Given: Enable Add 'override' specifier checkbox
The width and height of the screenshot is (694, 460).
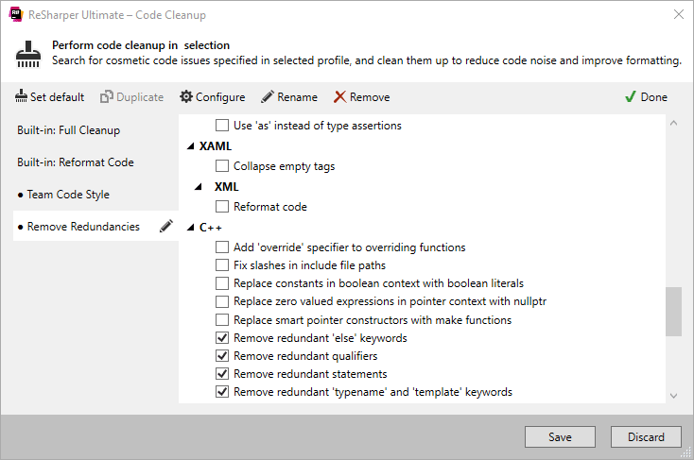Looking at the screenshot, I should (222, 247).
